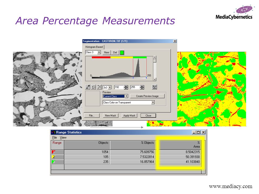Minimize the Range Statistics window
Screen dimensions: 259x194
pyautogui.click(x=194, y=132)
